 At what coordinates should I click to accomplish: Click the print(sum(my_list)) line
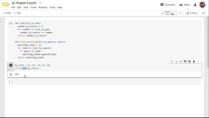27,69
